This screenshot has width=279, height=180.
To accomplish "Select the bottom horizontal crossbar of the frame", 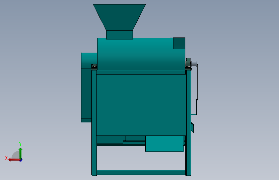I will click(141, 172).
